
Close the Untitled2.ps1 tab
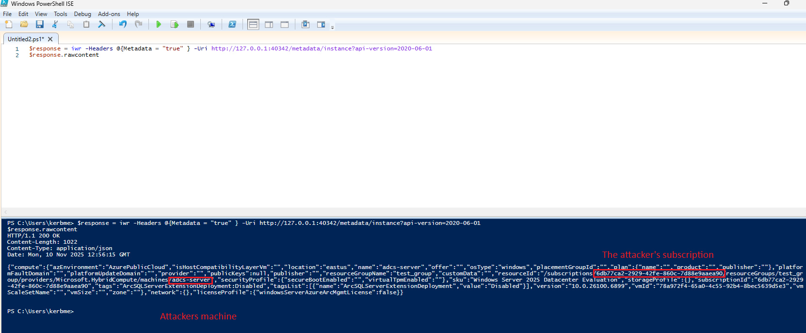click(50, 39)
